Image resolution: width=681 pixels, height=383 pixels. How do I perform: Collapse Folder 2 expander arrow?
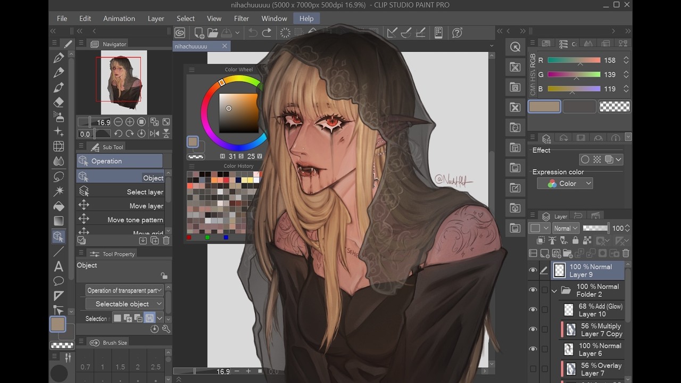coord(554,291)
